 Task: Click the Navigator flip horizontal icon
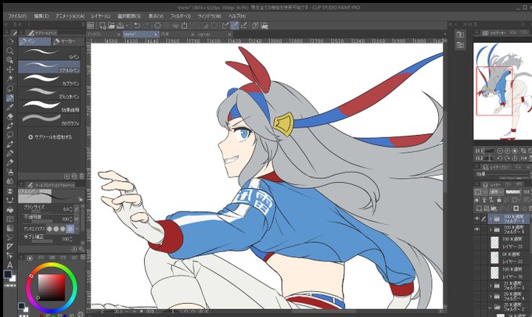[523, 158]
